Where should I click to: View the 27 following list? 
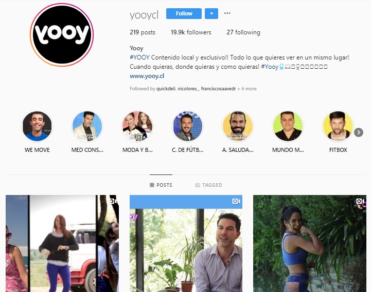243,32
